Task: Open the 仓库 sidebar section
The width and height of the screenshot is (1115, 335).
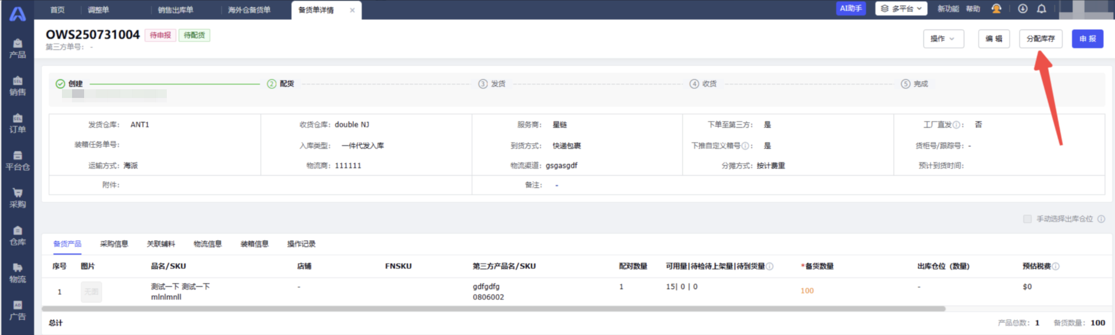Action: pos(17,236)
